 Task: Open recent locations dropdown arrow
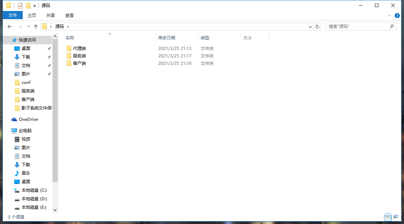(x=28, y=27)
